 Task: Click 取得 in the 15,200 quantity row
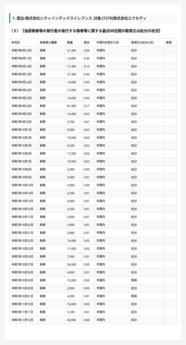(x=134, y=280)
